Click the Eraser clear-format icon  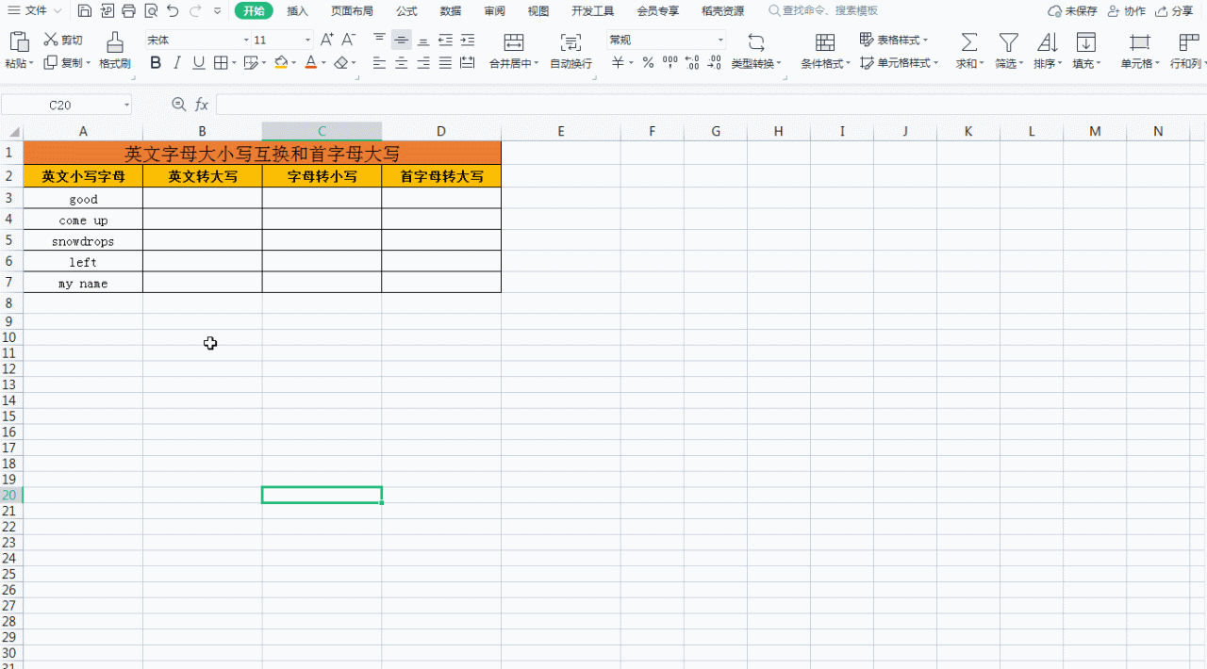[x=341, y=62]
